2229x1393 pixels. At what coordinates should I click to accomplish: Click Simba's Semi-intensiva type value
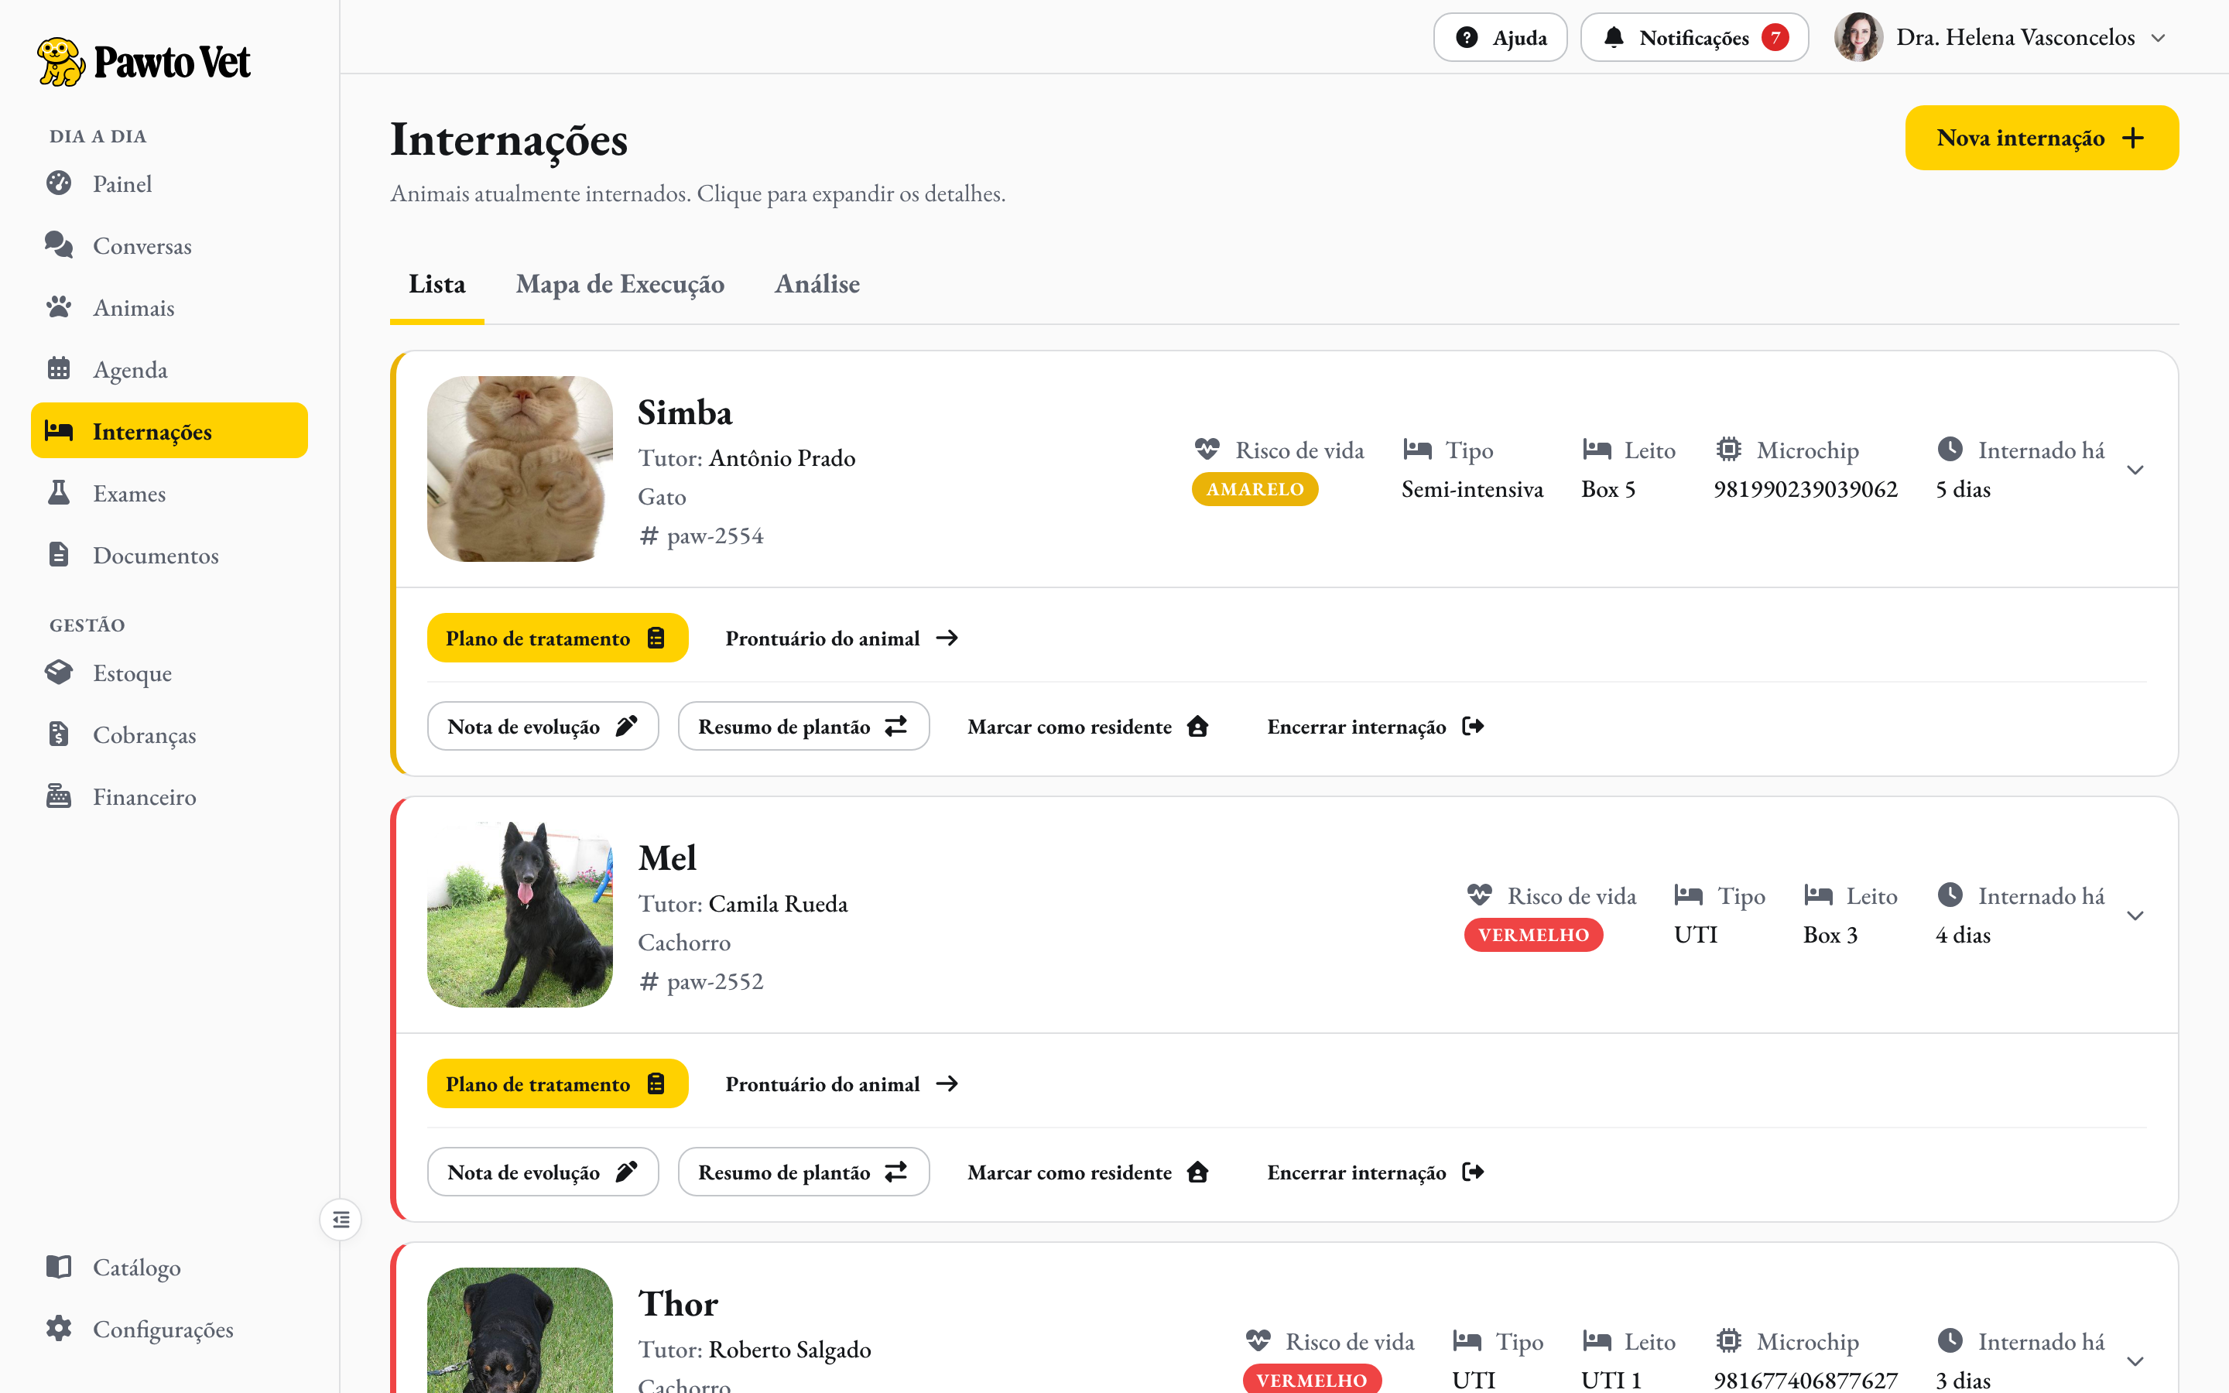click(x=1472, y=489)
